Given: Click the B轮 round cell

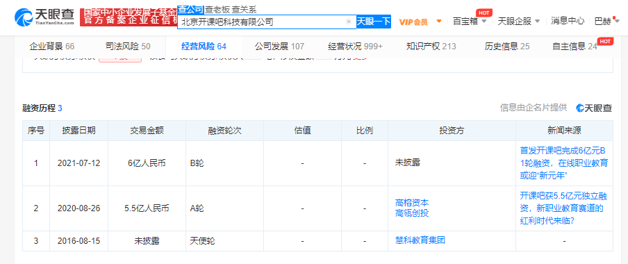Looking at the screenshot, I should click(x=224, y=163).
